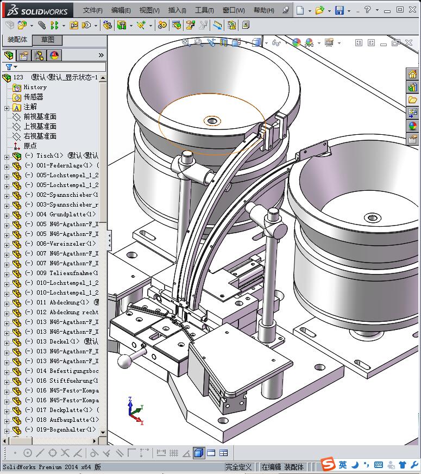Open the FeatureManager design tree tab
Viewport: 421px width, 474px height.
click(x=9, y=55)
